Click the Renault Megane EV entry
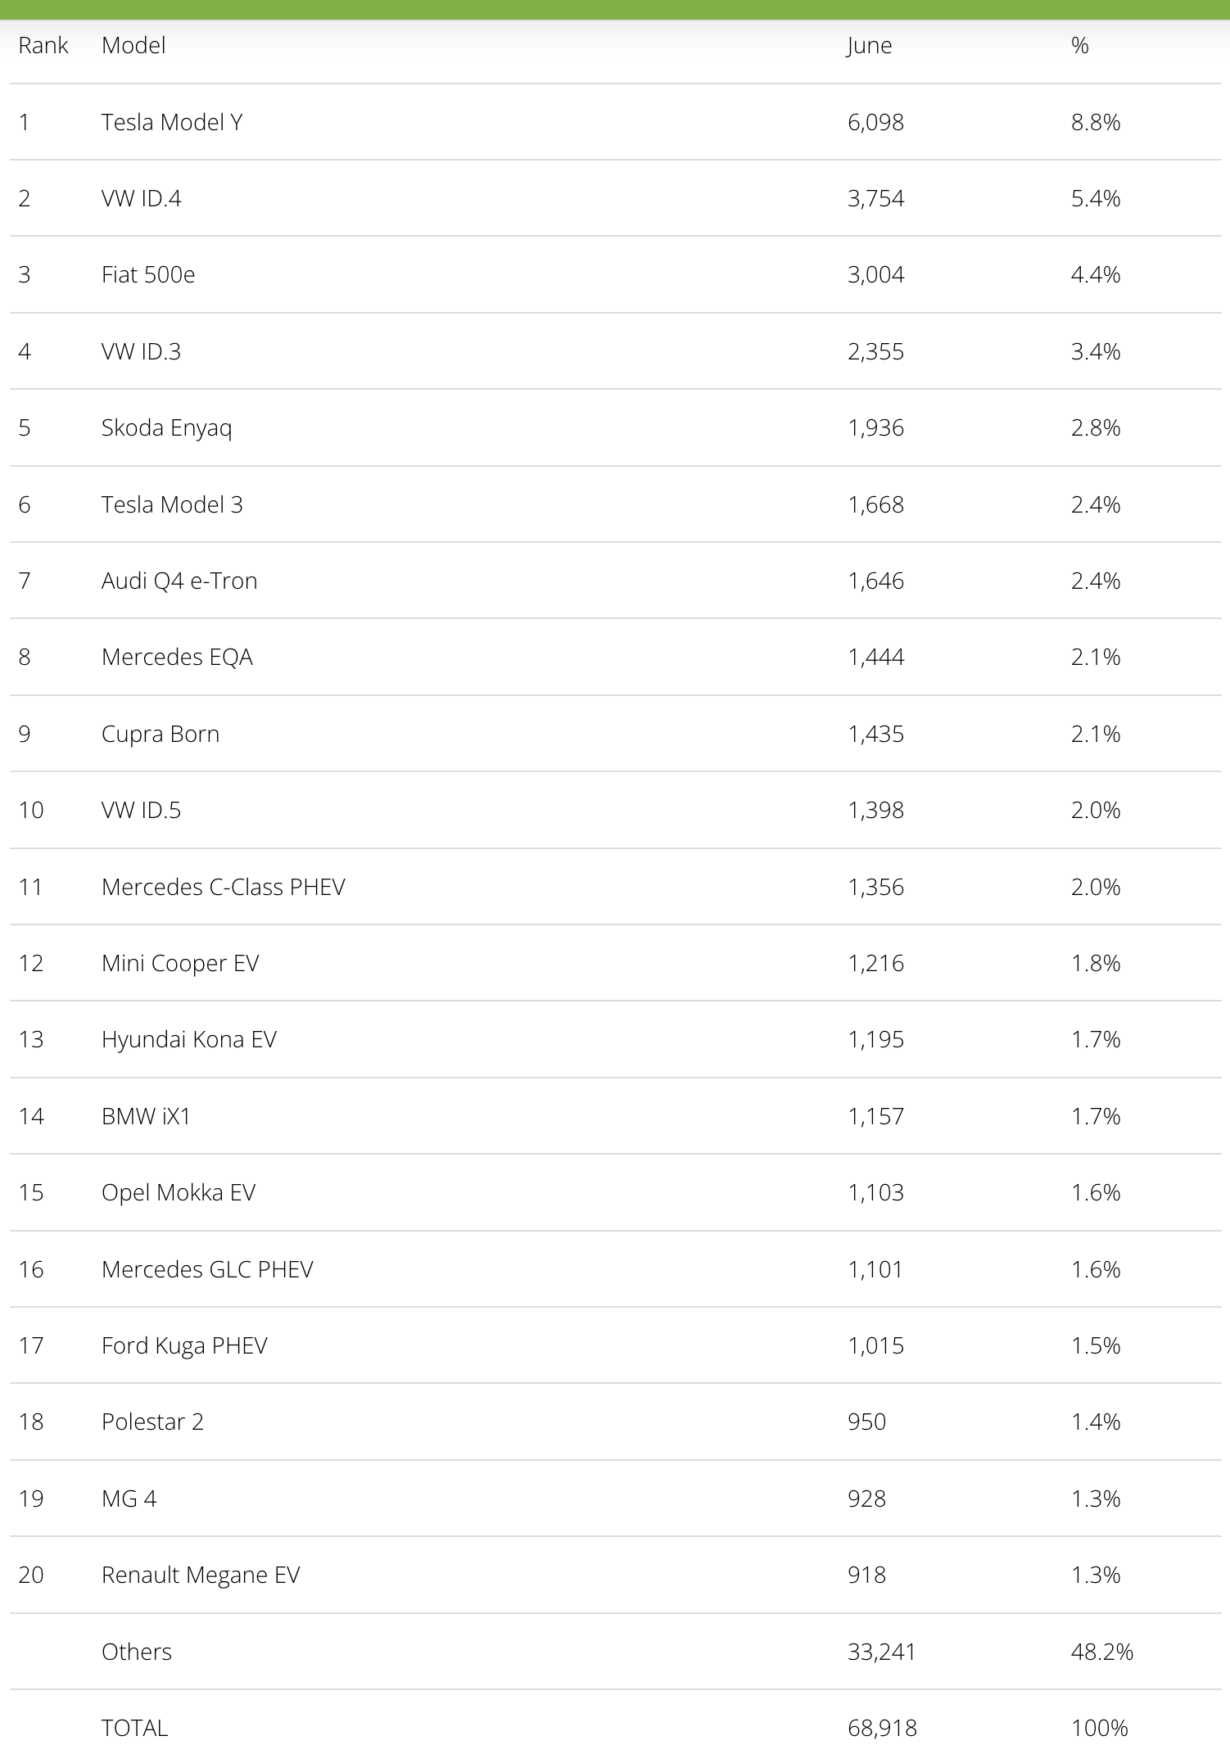 tap(201, 1575)
